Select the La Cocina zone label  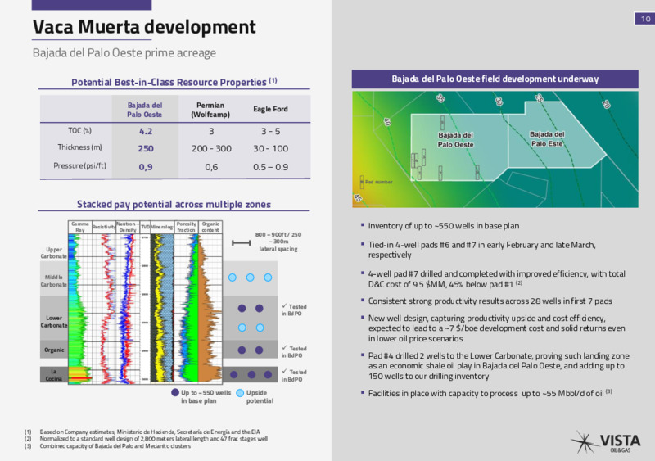click(x=53, y=375)
